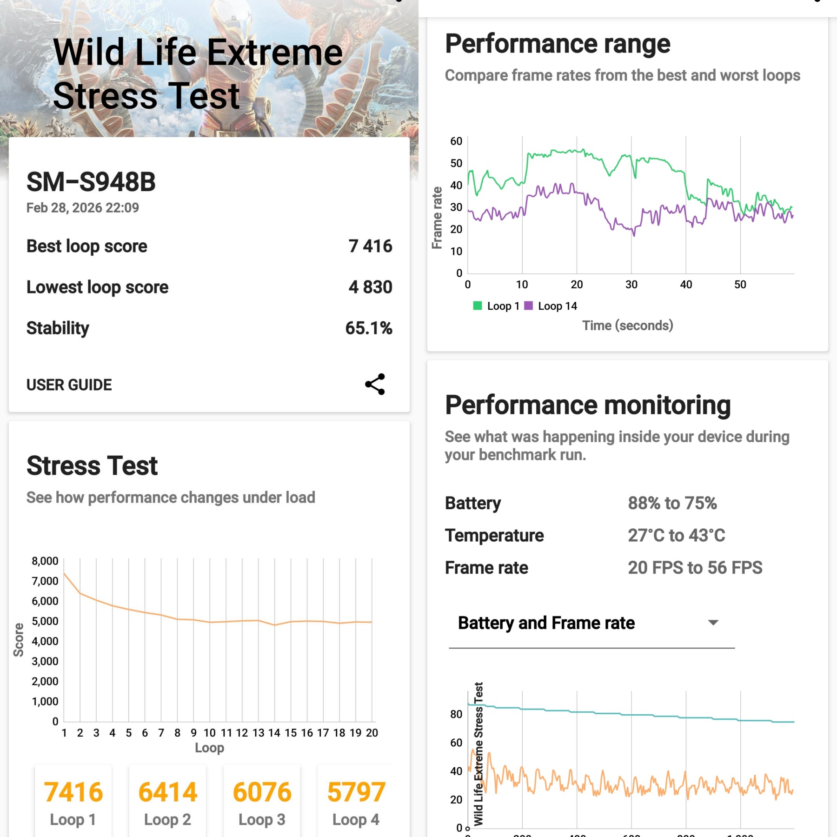The image size is (837, 837).
Task: Click the purple Loop 14 legend swatch
Action: 528,306
